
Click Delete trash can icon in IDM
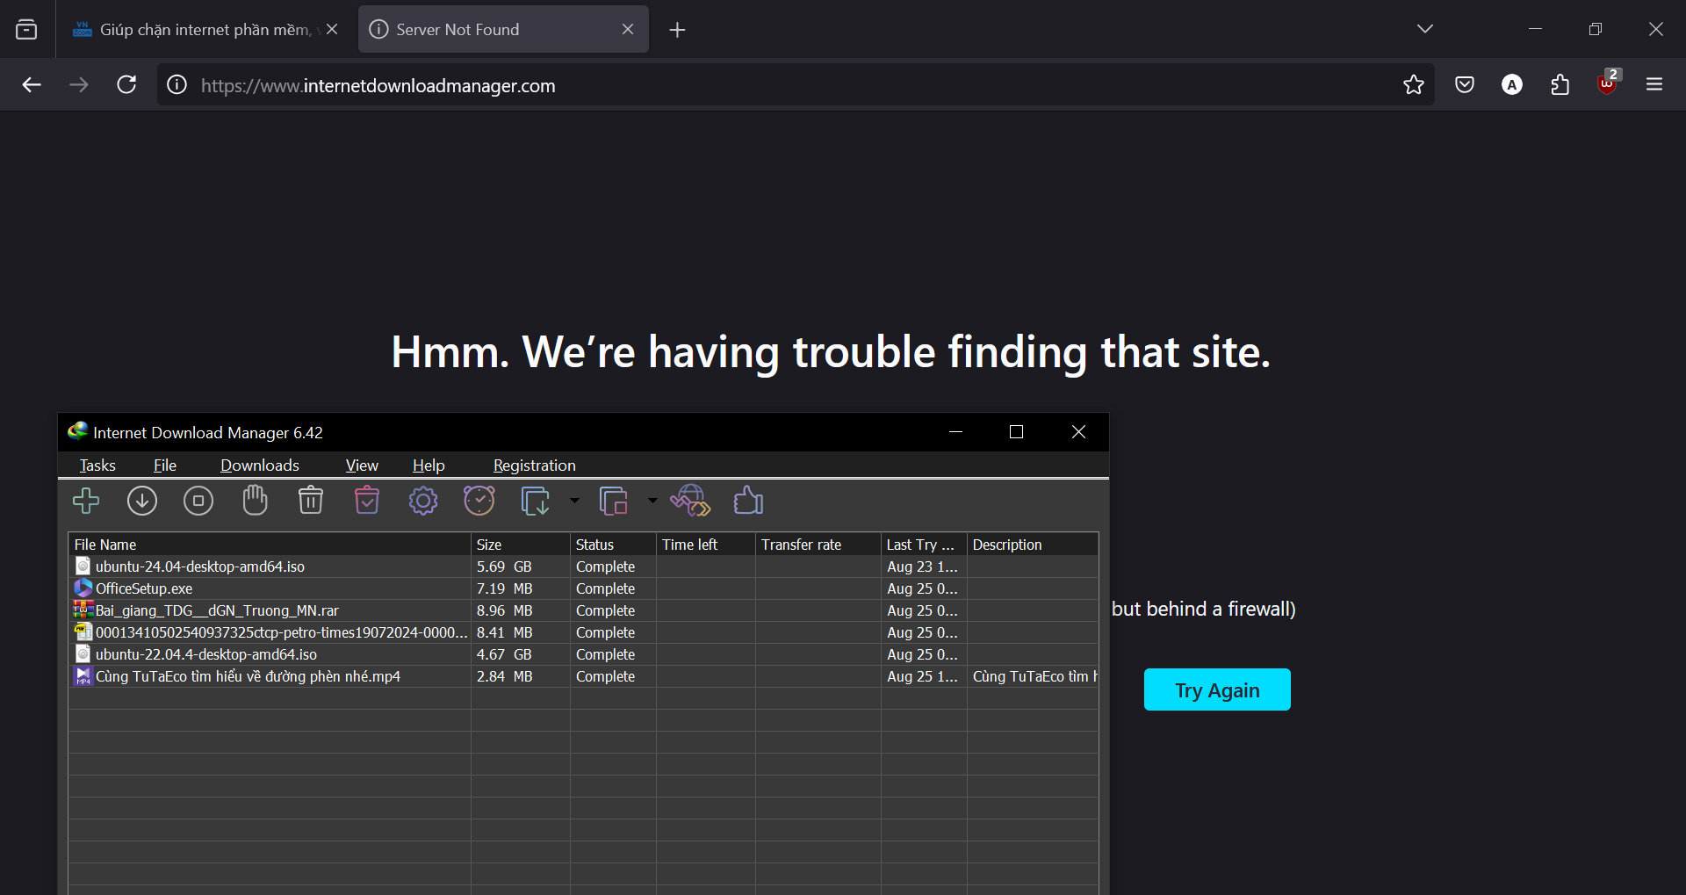311,501
